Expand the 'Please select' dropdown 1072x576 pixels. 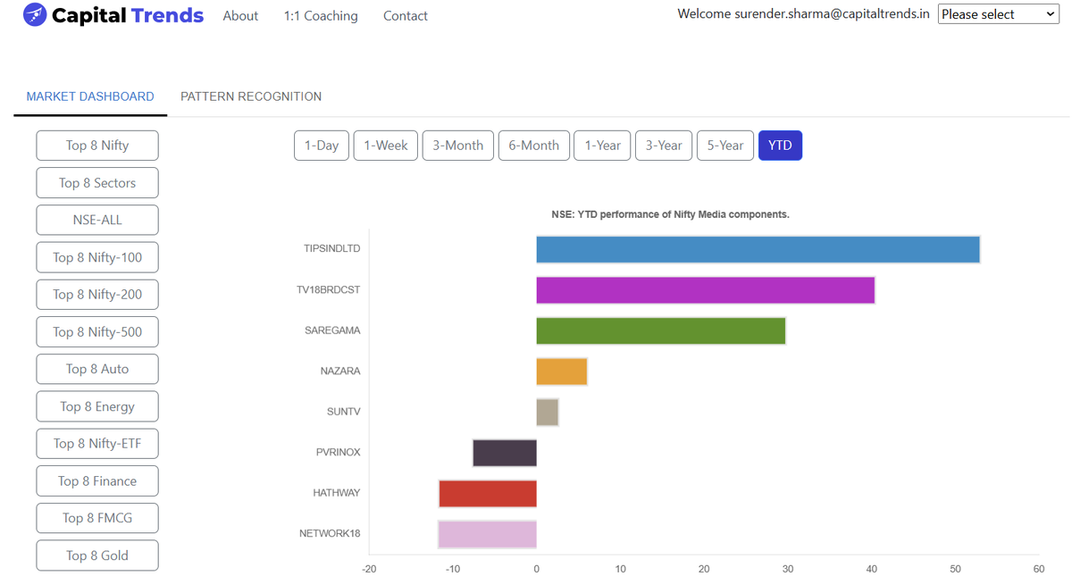(999, 14)
